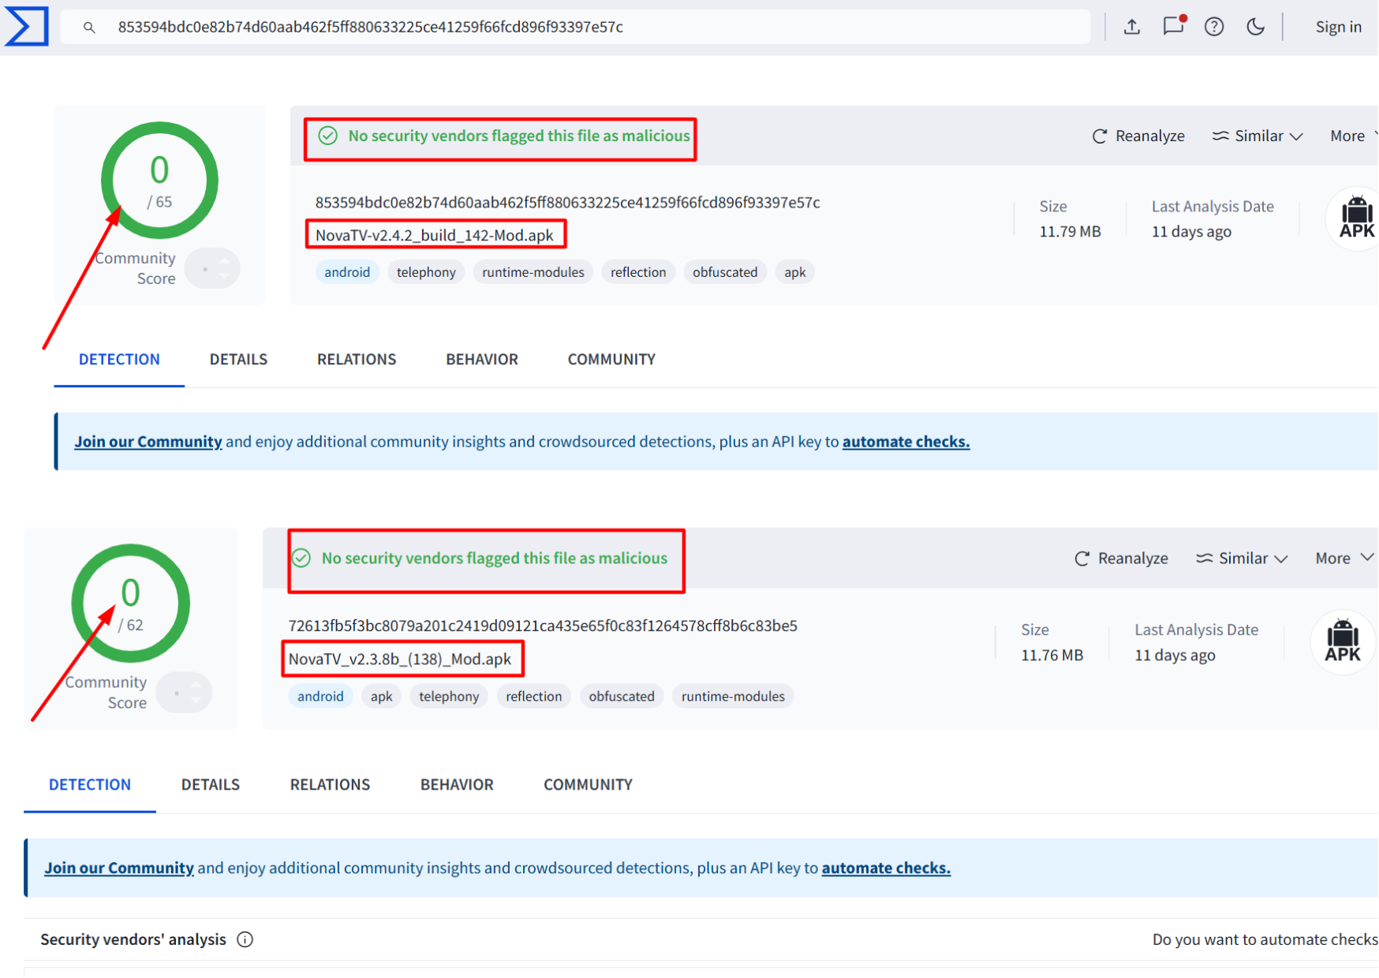Open More menu for NovaTV-v2.4.2
Screen dimensions: 1379x978
pyautogui.click(x=1353, y=136)
